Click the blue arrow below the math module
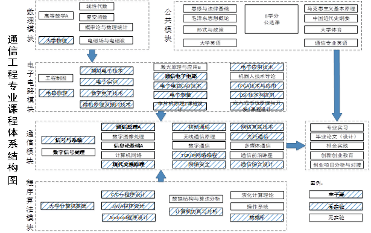 click(92, 56)
